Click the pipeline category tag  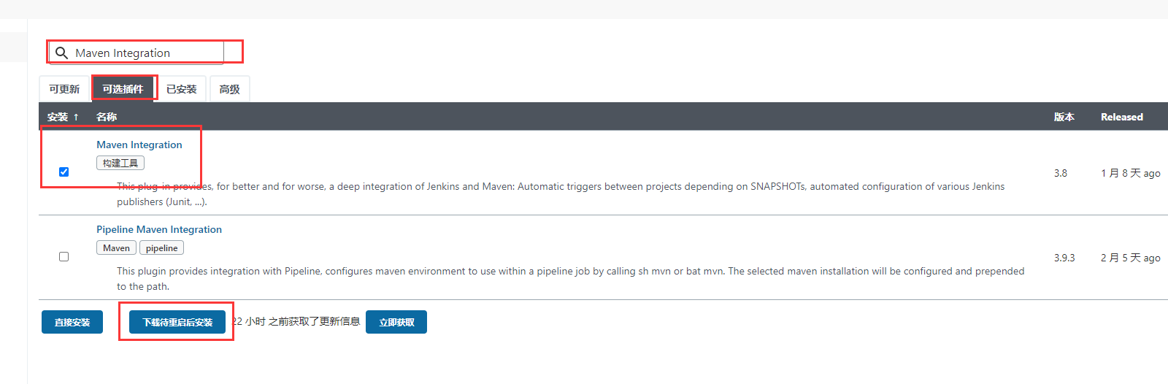(x=161, y=248)
